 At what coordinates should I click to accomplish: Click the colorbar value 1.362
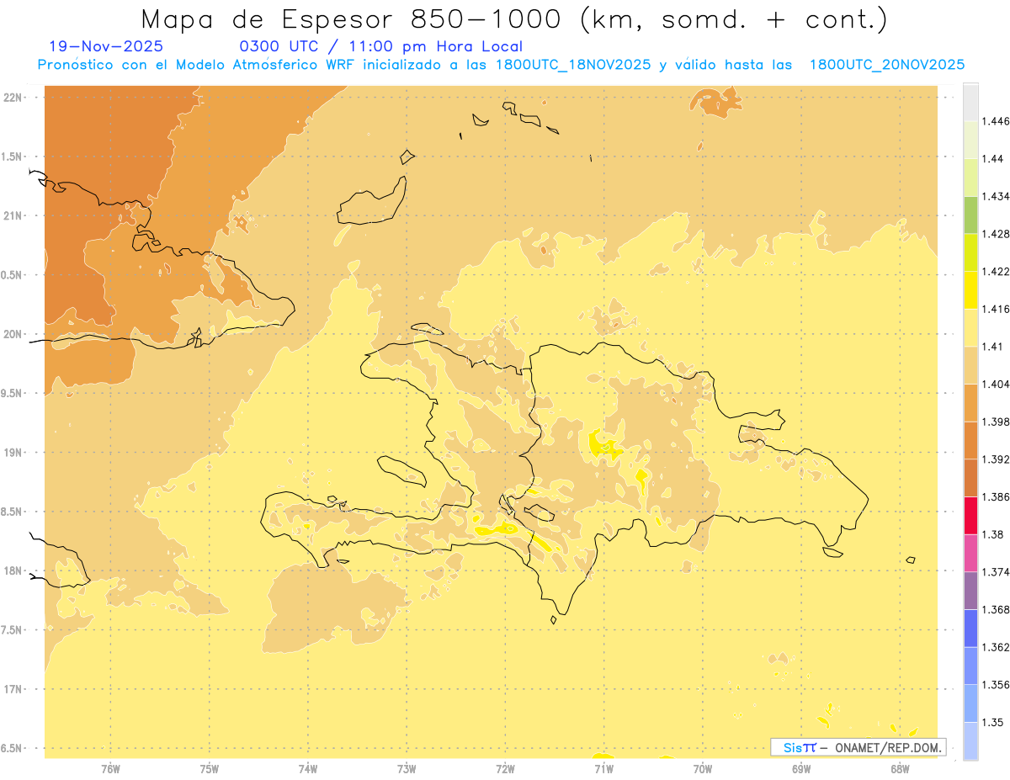pyautogui.click(x=997, y=647)
